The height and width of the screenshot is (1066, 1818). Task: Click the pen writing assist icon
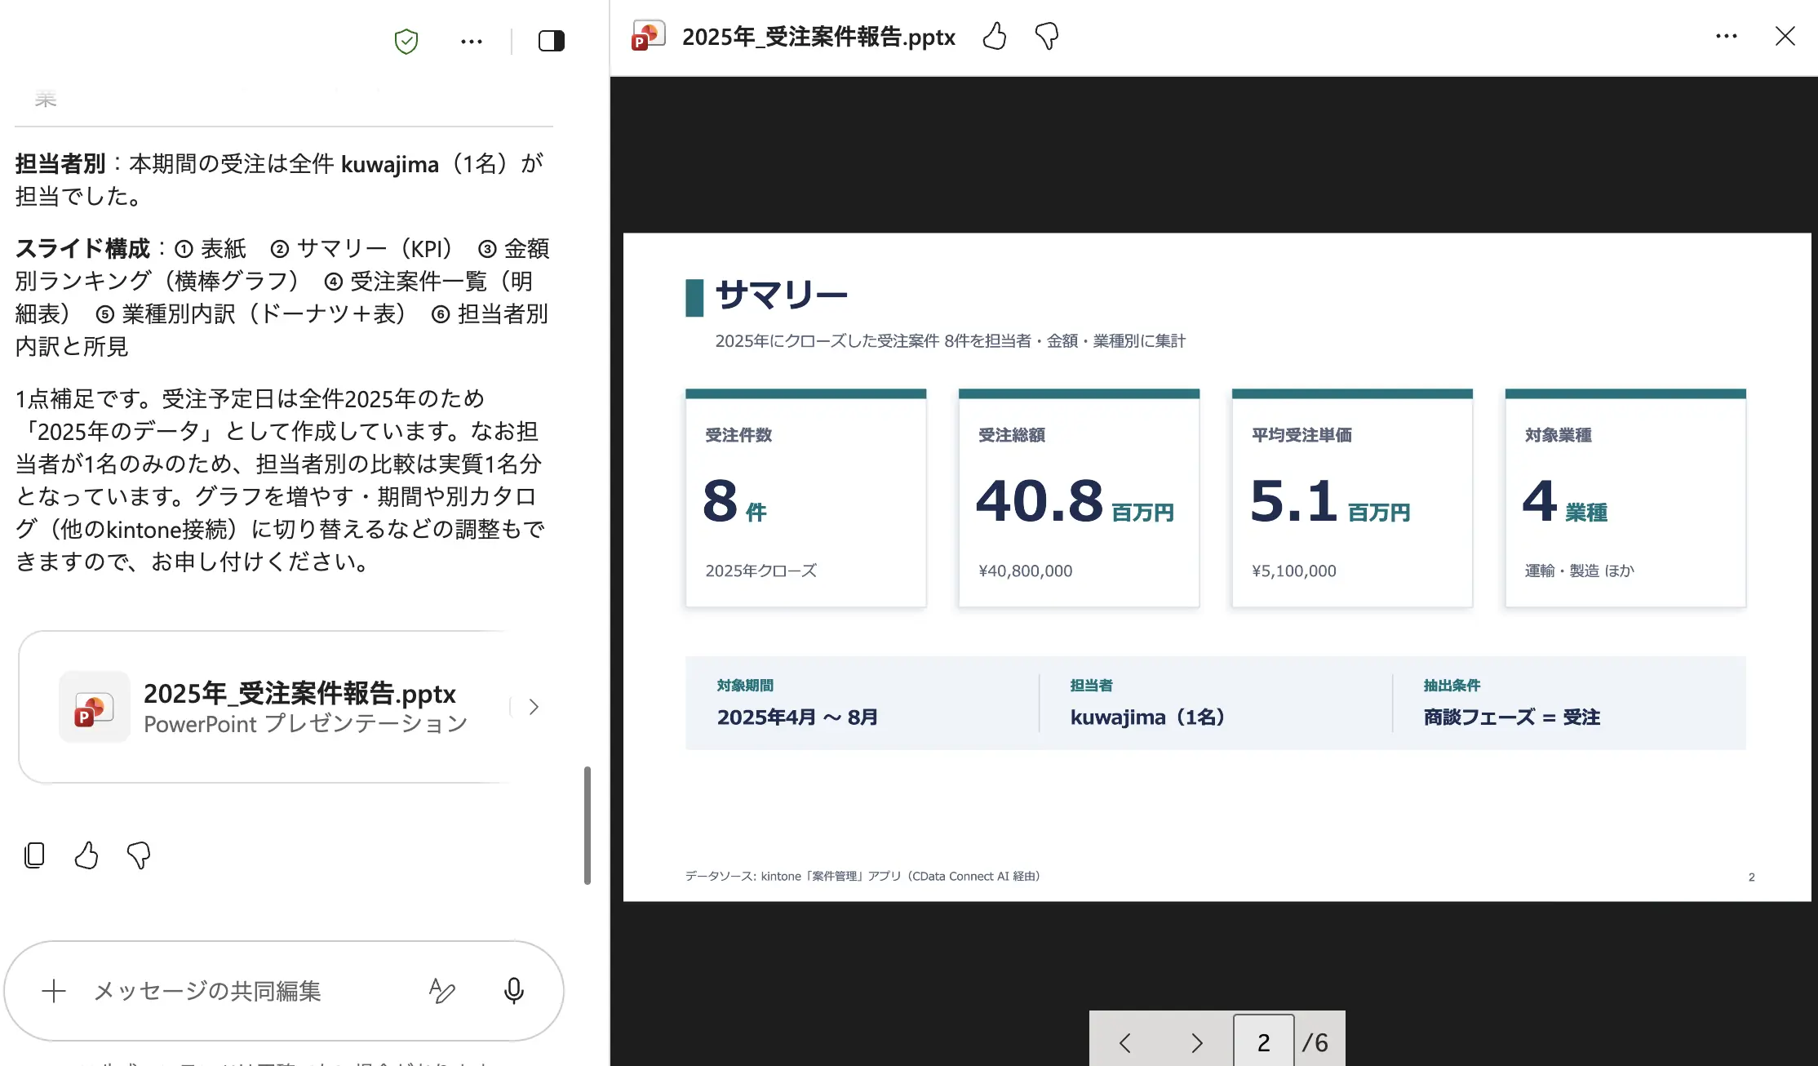point(442,991)
